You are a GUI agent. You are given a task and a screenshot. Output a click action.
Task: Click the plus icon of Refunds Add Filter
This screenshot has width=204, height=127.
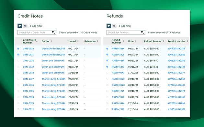[x=119, y=26]
